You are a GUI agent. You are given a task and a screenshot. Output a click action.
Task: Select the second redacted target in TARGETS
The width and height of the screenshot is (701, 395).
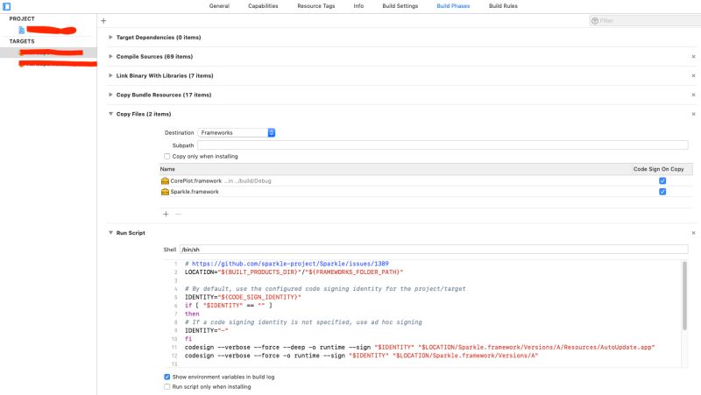48,64
